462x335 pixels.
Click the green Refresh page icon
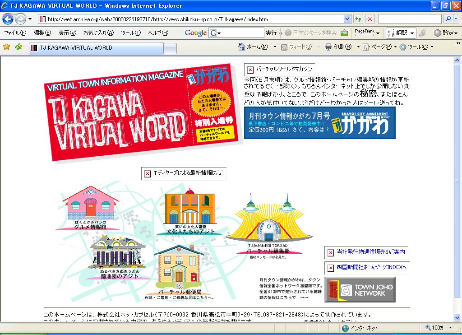pos(358,19)
